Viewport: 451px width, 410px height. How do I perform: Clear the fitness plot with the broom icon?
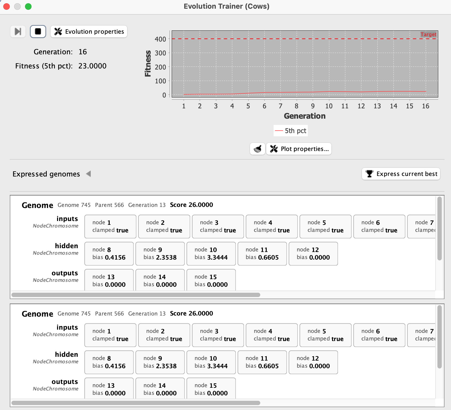click(257, 149)
